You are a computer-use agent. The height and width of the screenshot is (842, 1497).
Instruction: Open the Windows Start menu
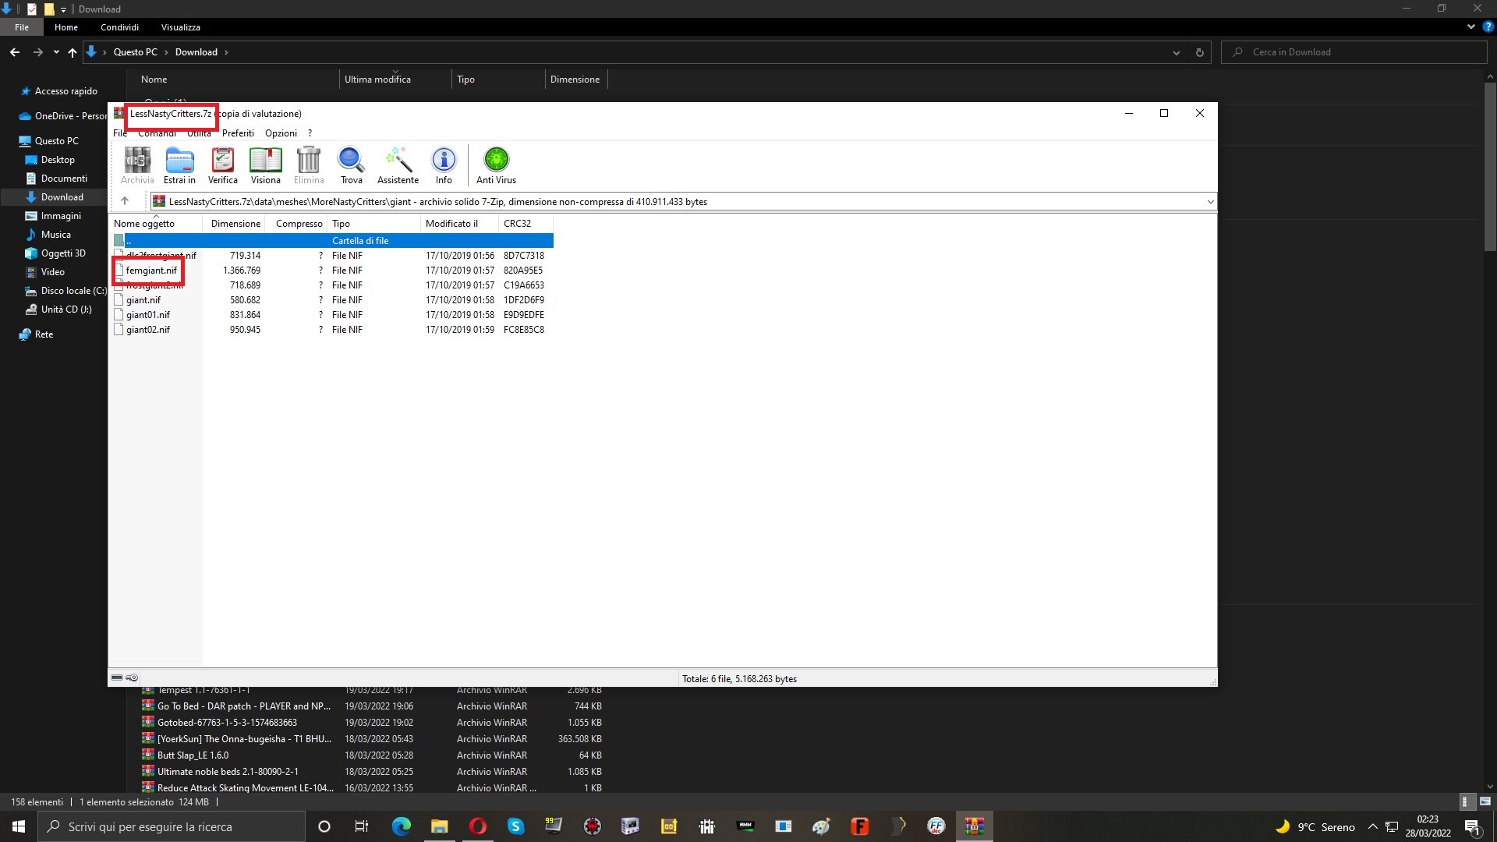click(x=19, y=826)
